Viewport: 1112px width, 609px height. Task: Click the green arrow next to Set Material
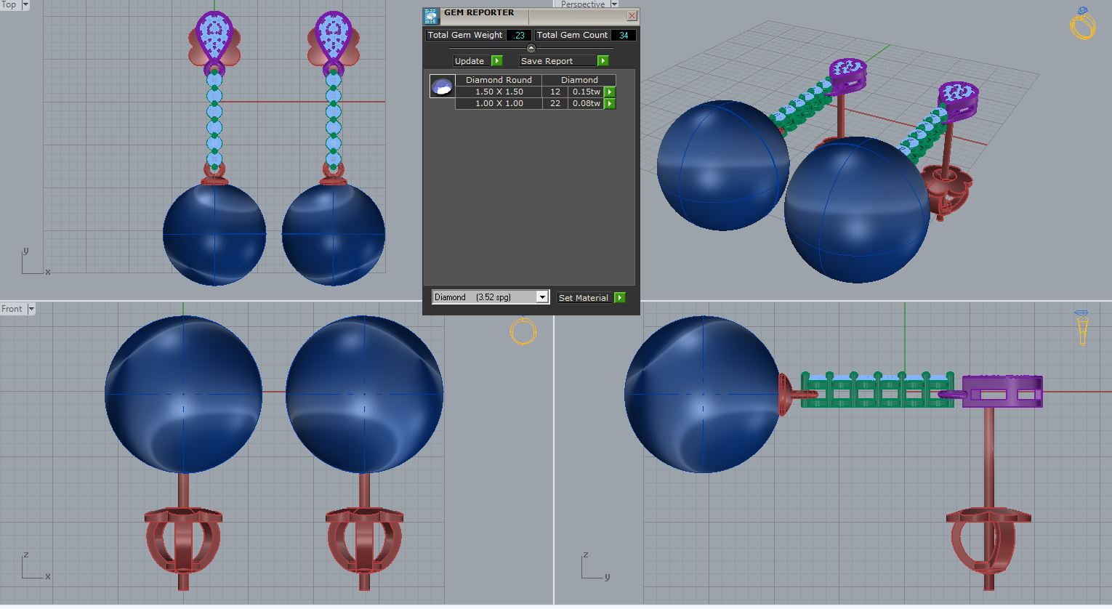(620, 298)
